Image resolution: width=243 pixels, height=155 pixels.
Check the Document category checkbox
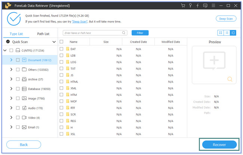tap(18, 60)
